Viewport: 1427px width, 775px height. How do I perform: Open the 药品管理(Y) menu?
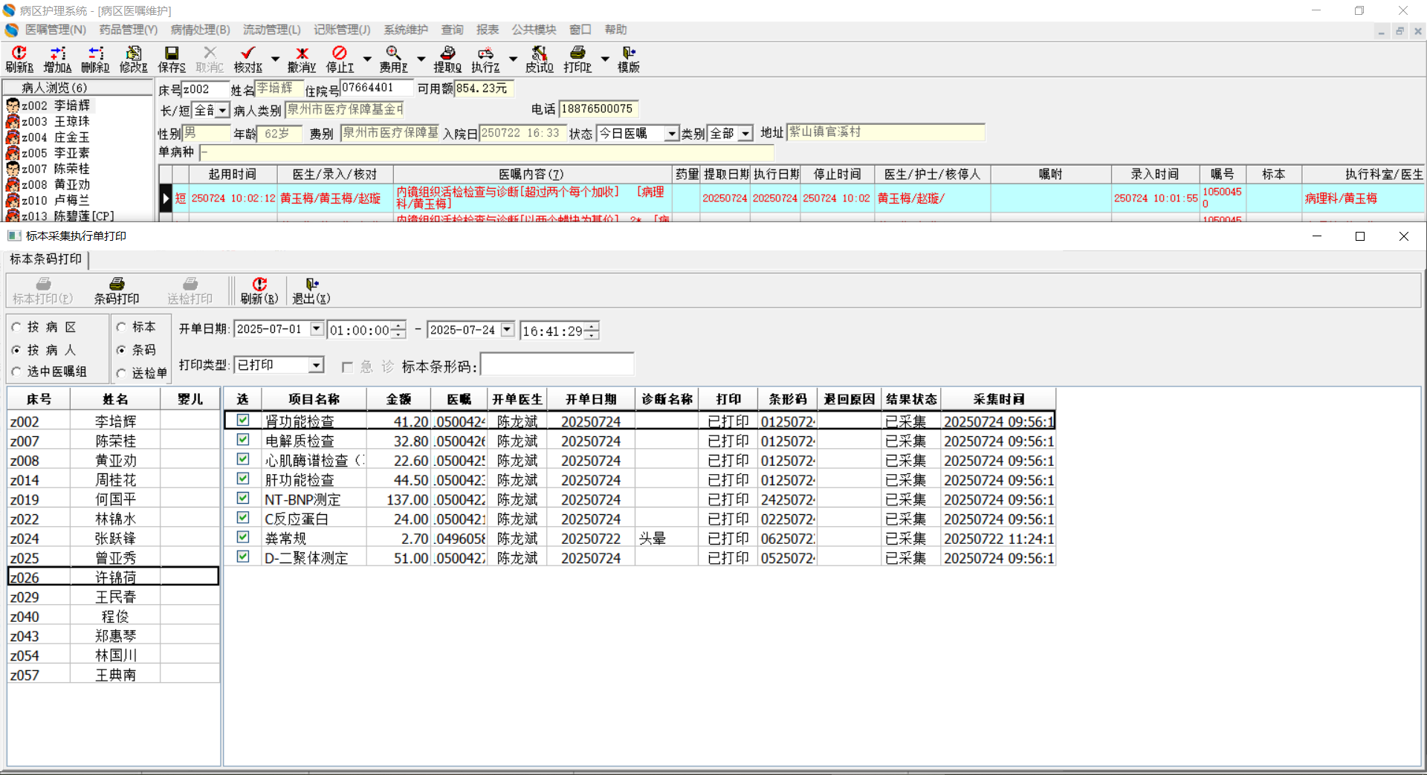[x=128, y=30]
